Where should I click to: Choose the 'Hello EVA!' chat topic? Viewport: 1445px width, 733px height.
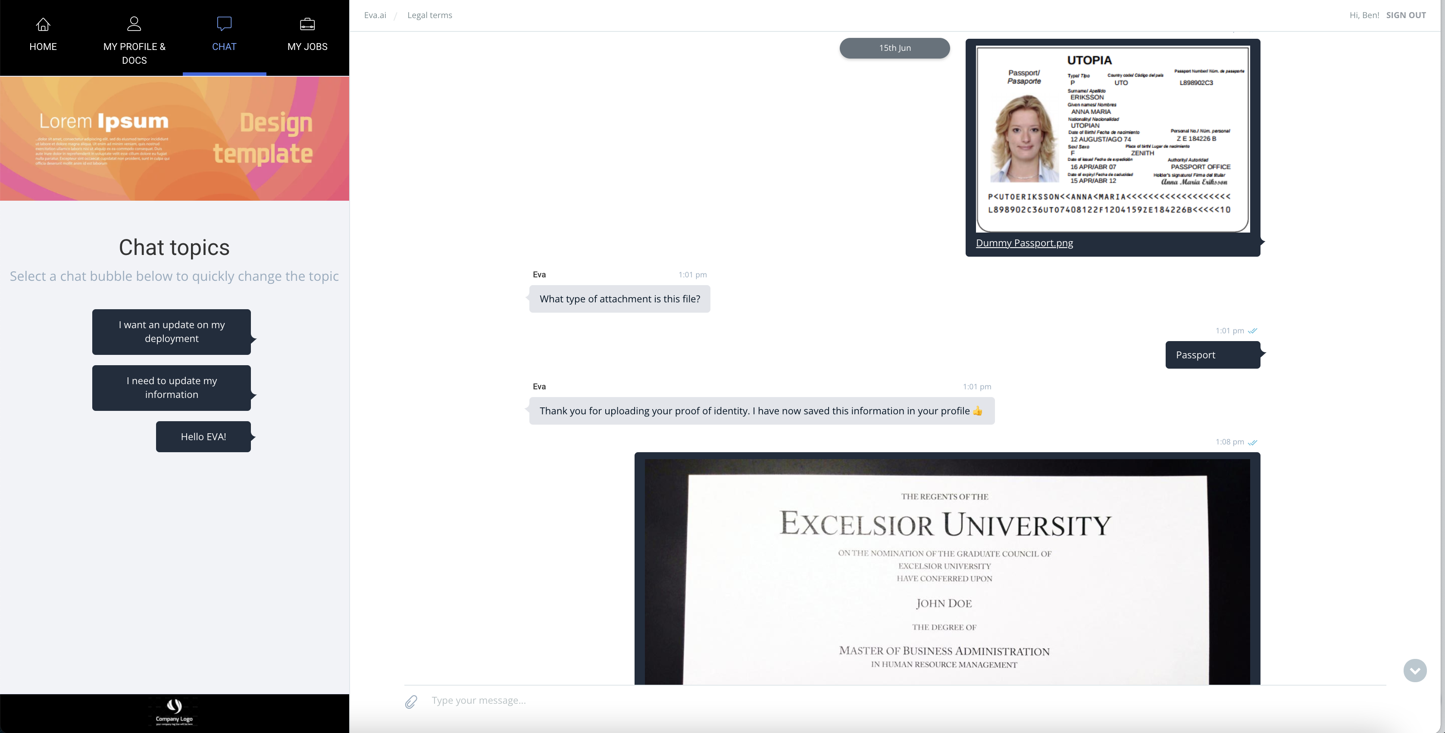pyautogui.click(x=203, y=437)
